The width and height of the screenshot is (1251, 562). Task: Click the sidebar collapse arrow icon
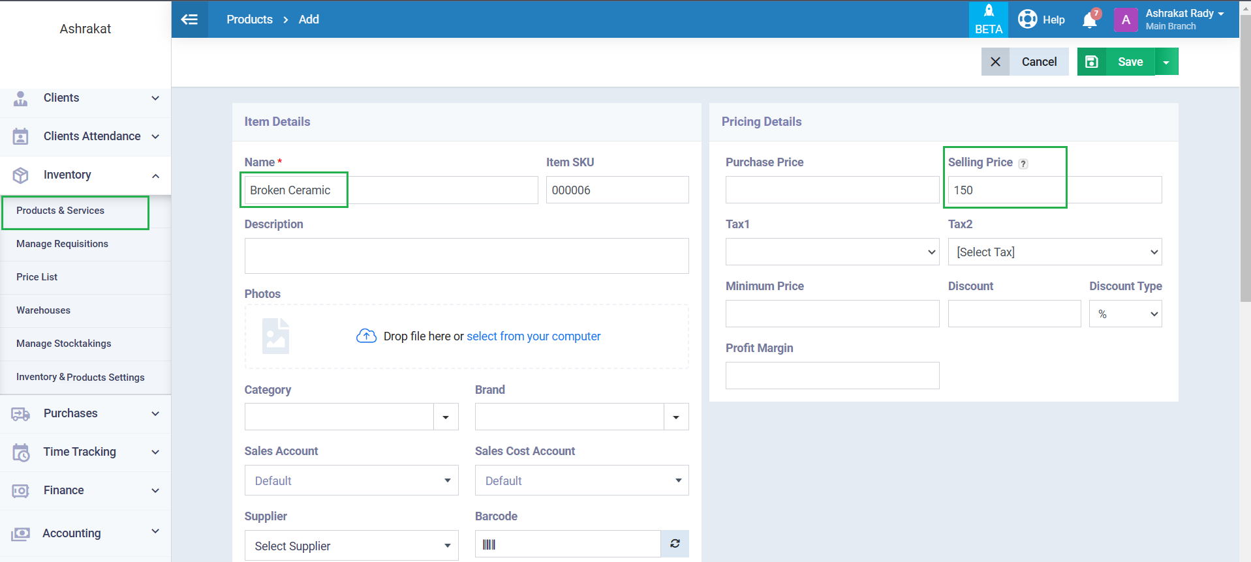[x=189, y=20]
